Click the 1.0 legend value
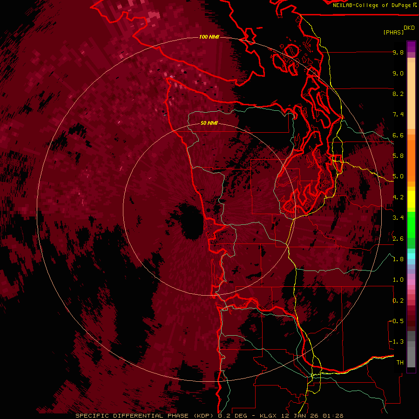This screenshot has width=419, height=419. [398, 280]
